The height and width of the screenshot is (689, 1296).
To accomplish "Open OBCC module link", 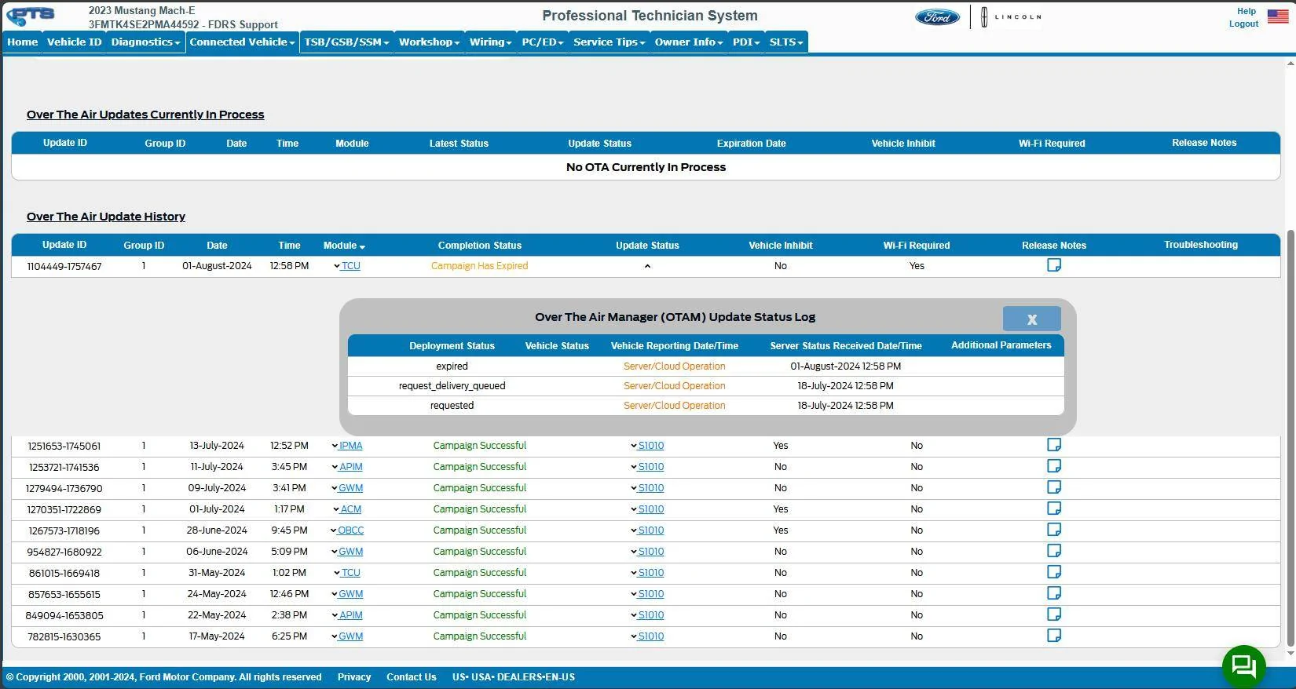I will click(351, 530).
